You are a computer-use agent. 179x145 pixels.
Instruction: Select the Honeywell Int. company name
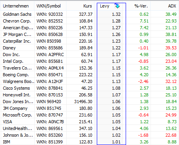click(17, 95)
